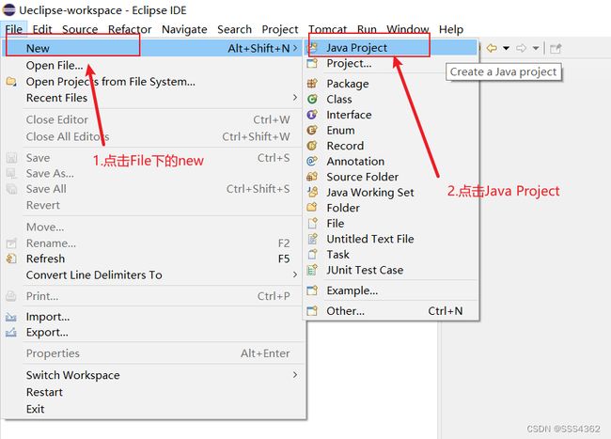Select Record in New submenu
Image resolution: width=611 pixels, height=439 pixels.
coord(392,146)
